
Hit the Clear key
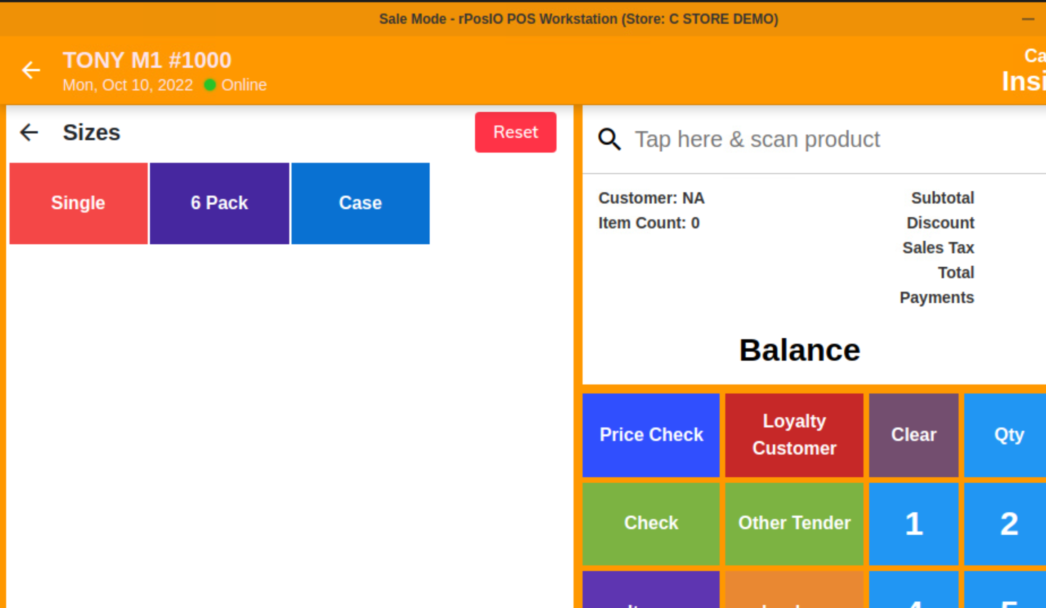click(x=914, y=435)
